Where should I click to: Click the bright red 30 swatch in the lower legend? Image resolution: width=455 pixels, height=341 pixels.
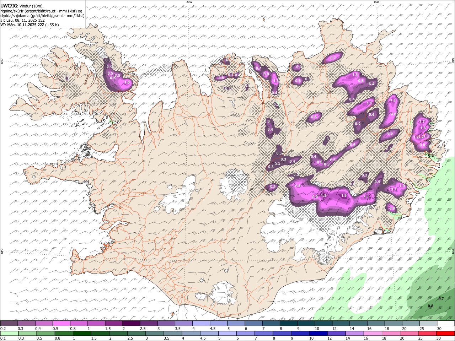pos(445,334)
